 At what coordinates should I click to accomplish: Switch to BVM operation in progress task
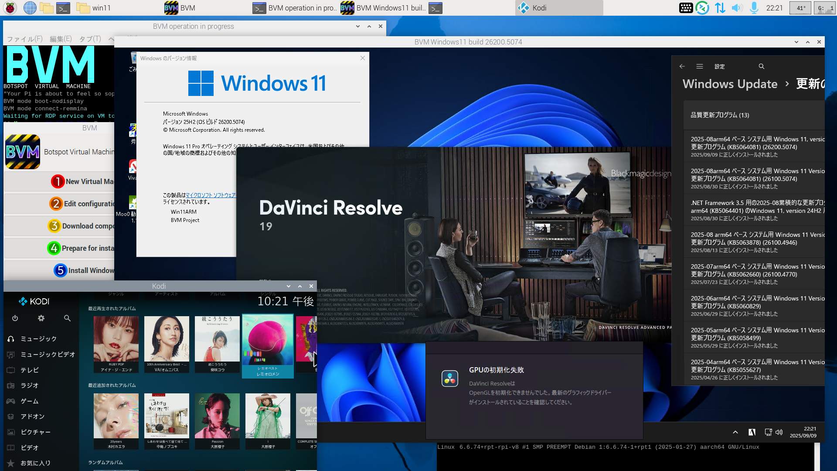click(295, 8)
